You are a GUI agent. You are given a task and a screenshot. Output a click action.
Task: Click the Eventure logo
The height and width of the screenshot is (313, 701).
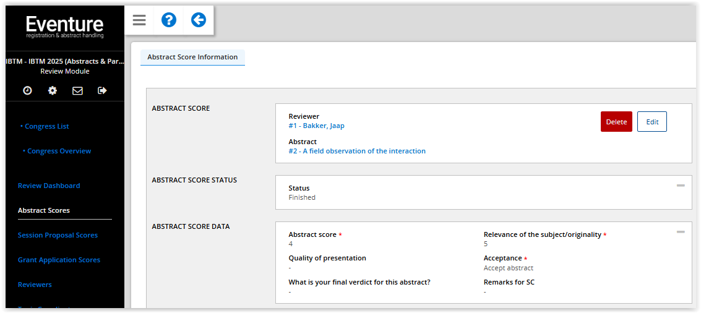point(64,27)
